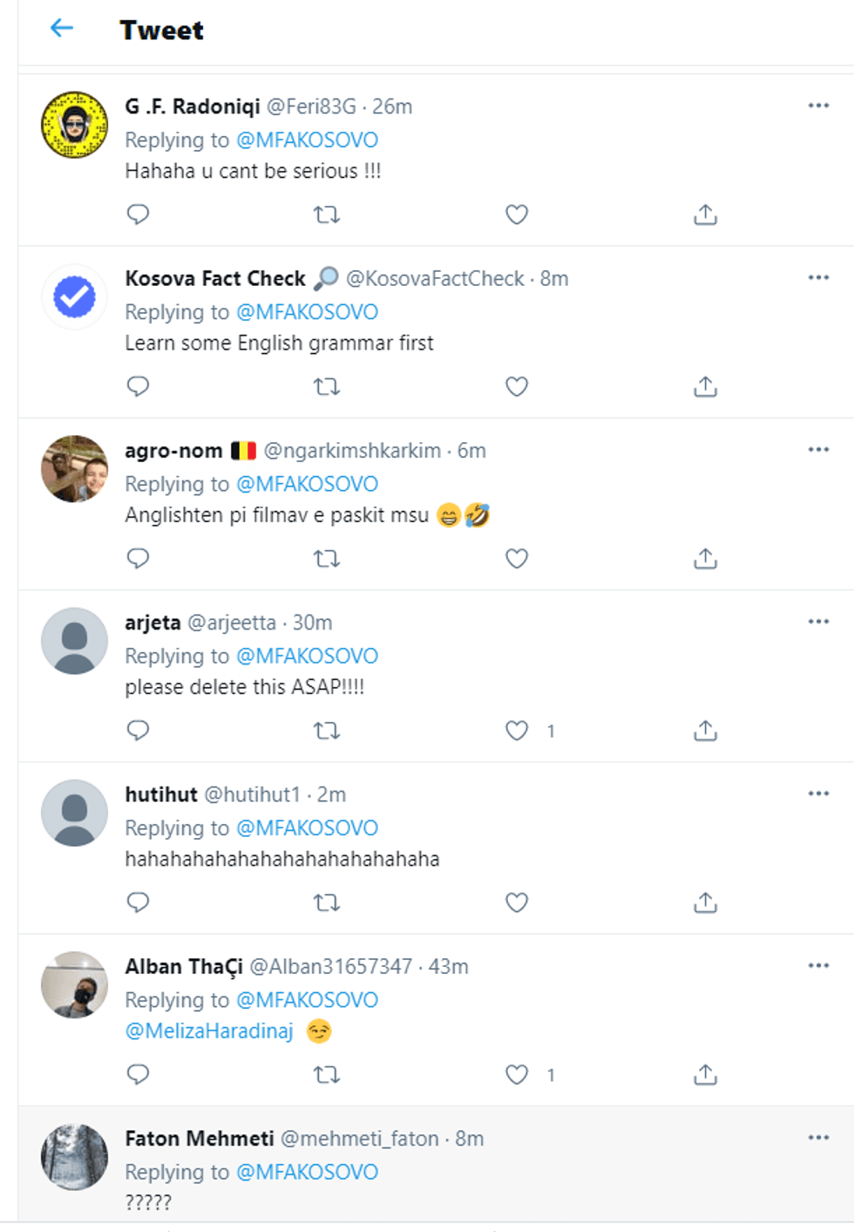Open the @MFAKOSOVO profile link
Viewport: 854px width, 1232px height.
307,140
